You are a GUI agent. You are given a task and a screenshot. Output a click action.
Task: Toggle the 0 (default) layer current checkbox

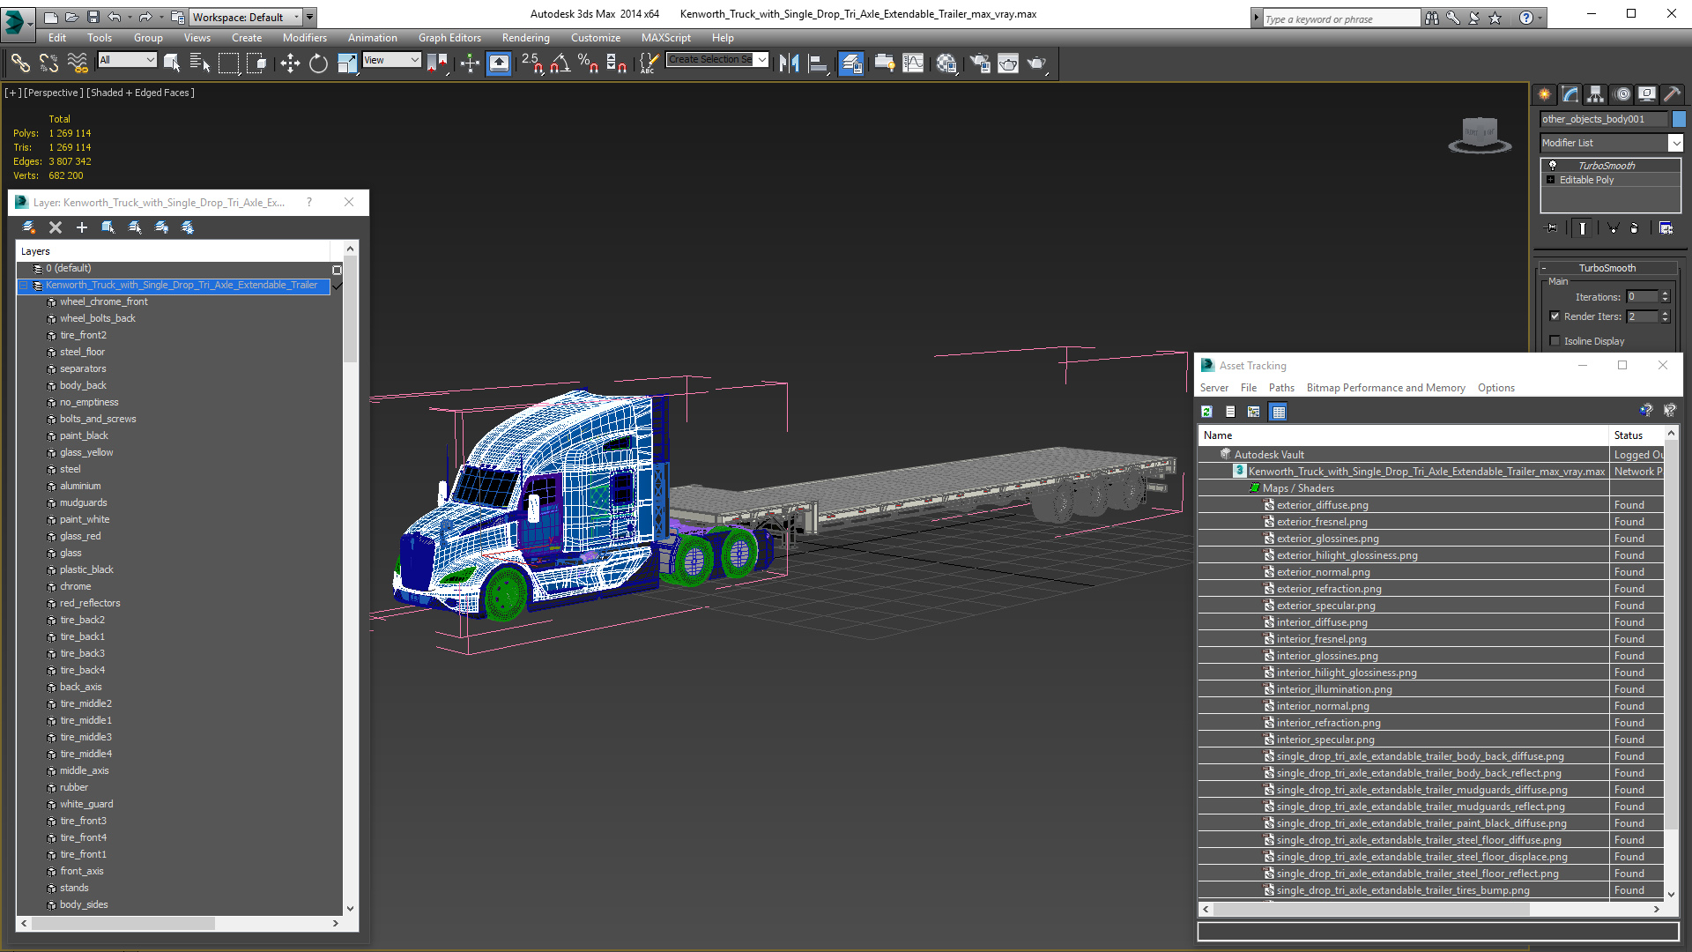(337, 270)
